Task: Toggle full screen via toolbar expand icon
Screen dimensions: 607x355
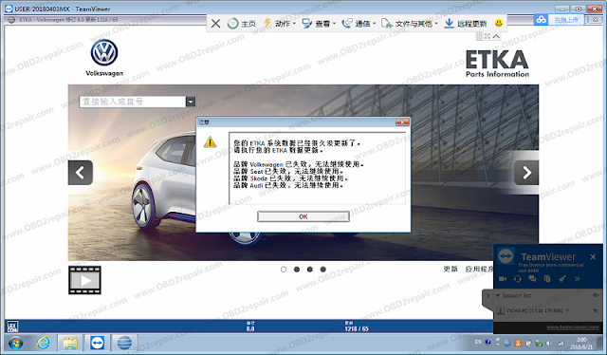Action: click(487, 36)
